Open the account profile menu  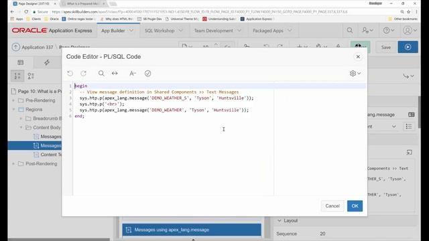pyautogui.click(x=410, y=30)
